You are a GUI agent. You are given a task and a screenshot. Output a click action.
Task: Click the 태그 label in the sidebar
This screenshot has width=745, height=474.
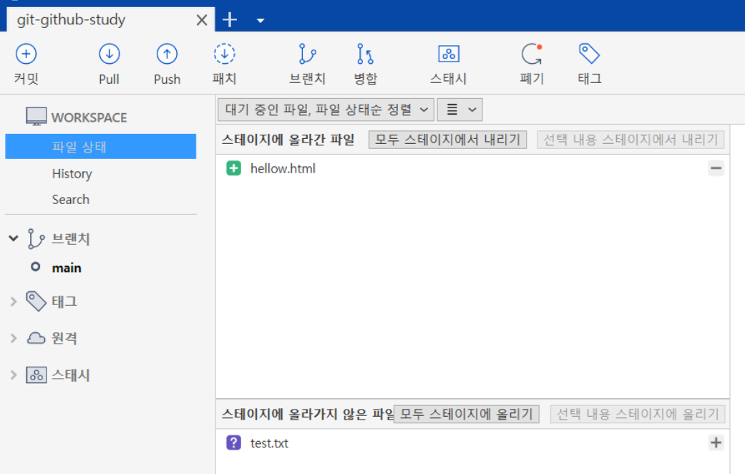click(x=64, y=301)
